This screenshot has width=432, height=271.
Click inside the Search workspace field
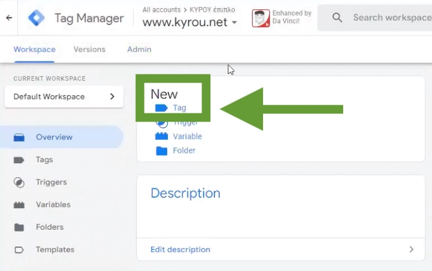[x=375, y=17]
